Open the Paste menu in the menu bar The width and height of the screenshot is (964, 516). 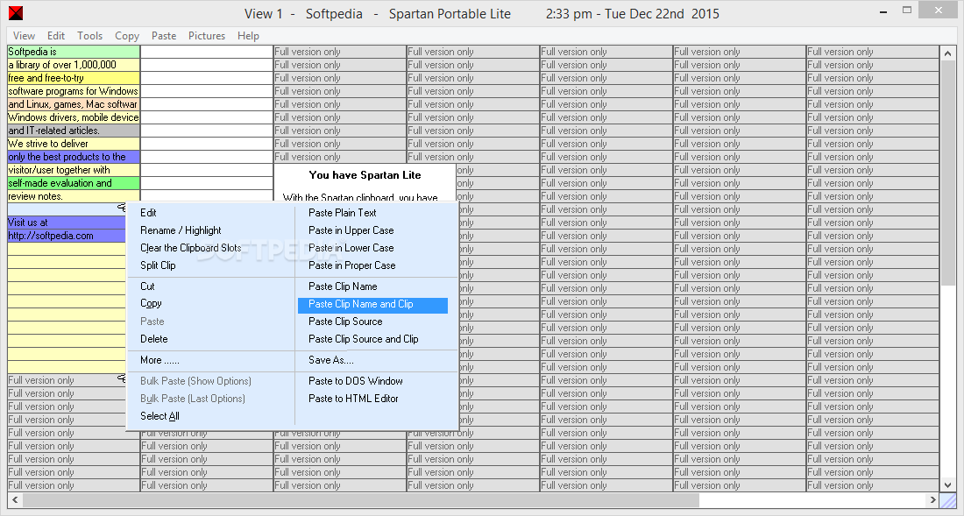[x=164, y=36]
